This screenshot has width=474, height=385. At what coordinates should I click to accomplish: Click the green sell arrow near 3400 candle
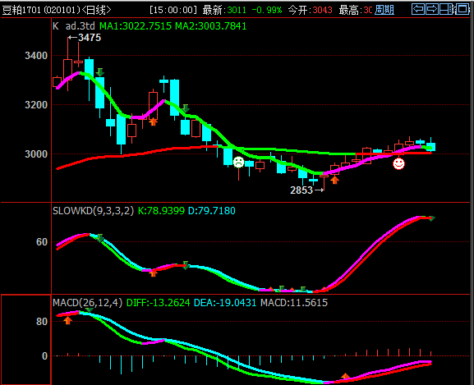[x=100, y=72]
